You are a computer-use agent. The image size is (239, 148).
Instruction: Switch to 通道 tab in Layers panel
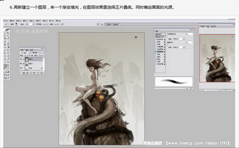point(27,50)
